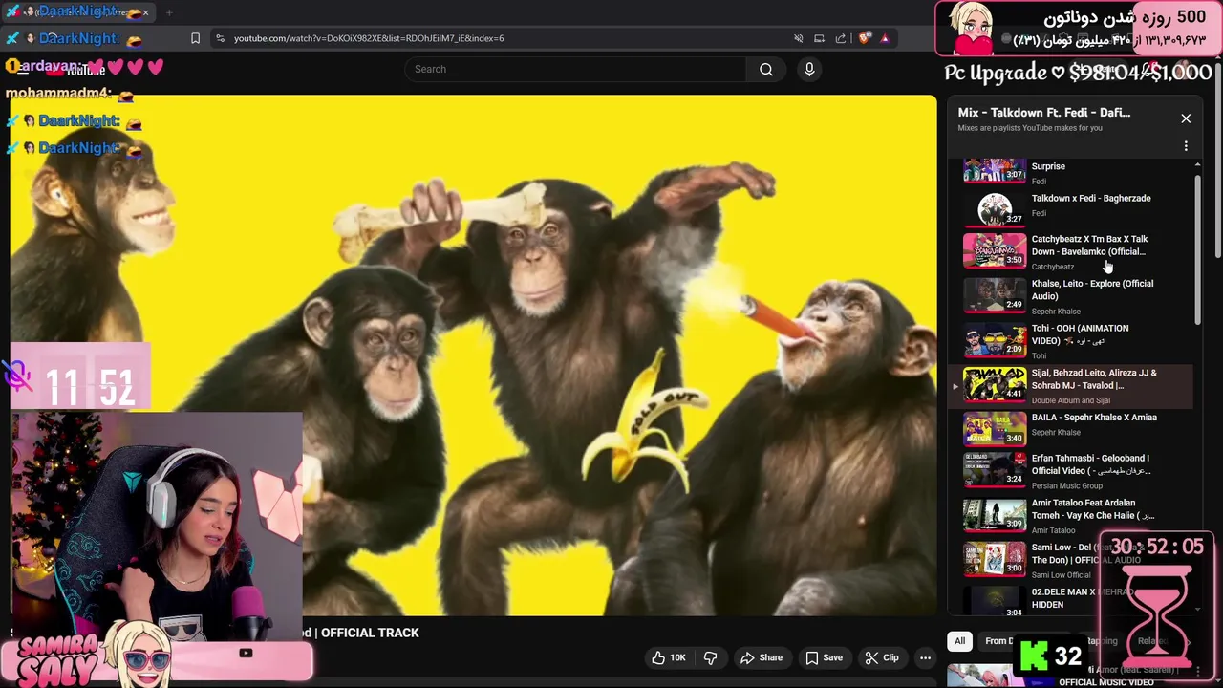
Task: Select the currently playing Sijal Tavalod entry
Action: [x=1070, y=385]
